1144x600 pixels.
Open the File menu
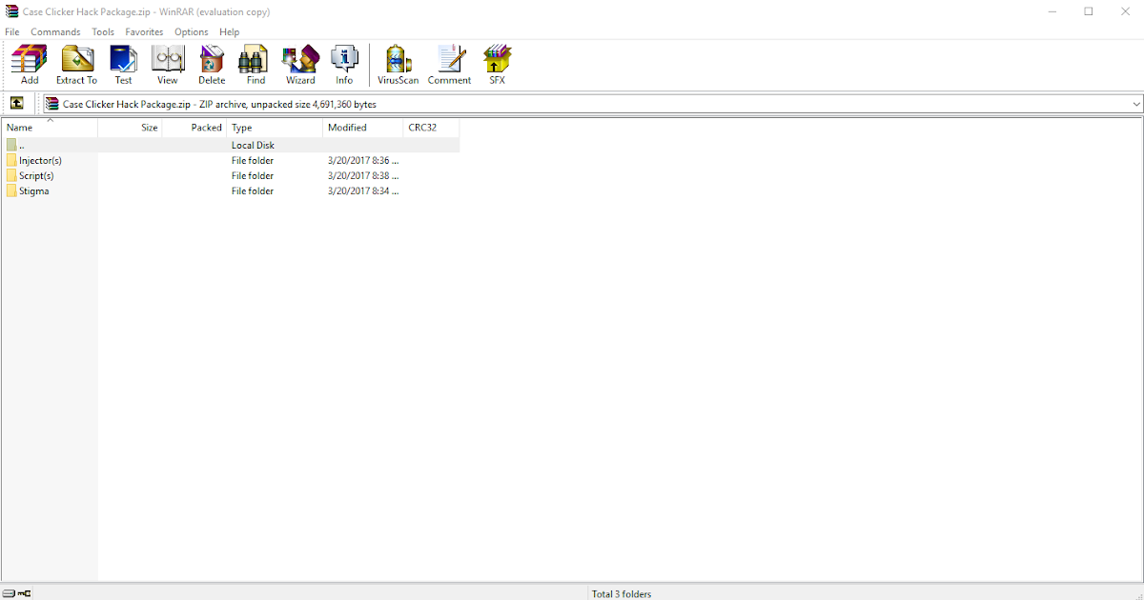(x=12, y=31)
